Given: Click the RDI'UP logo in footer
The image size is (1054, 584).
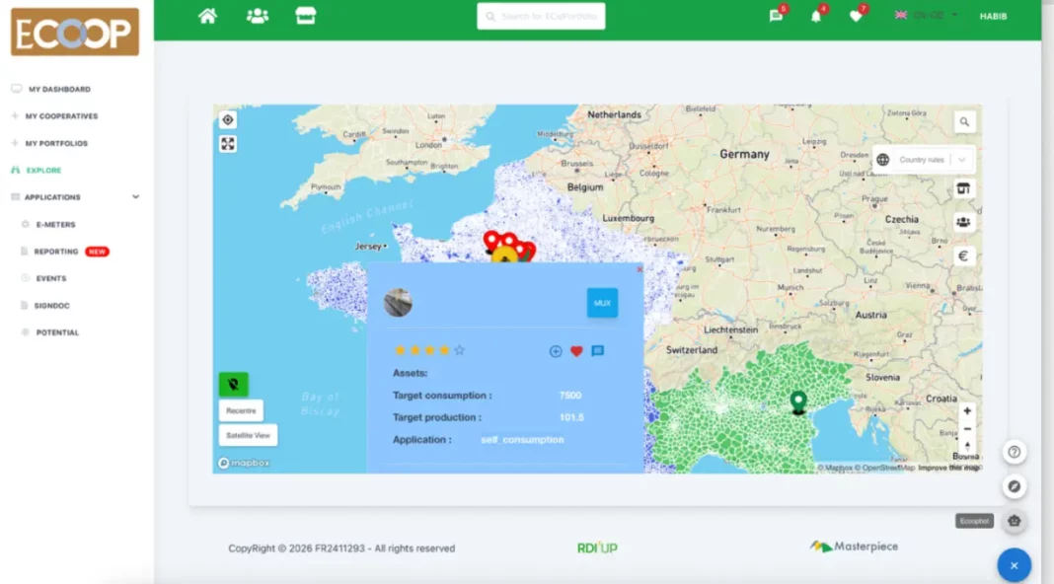Looking at the screenshot, I should [597, 547].
